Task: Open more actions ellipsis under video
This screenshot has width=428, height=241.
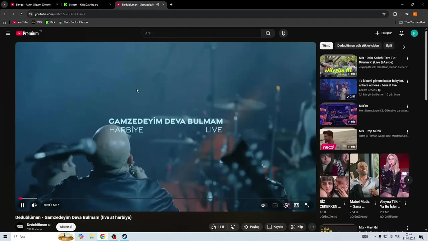Action: pos(312,227)
